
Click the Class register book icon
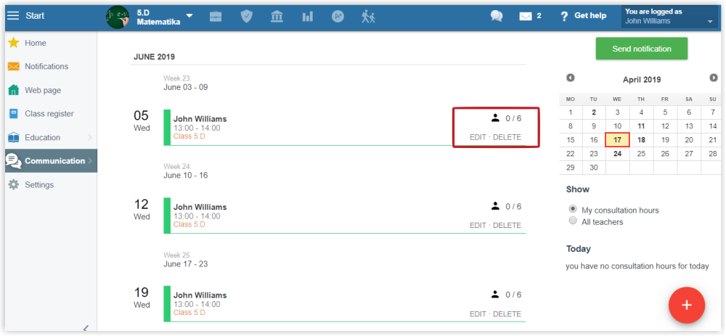(x=13, y=114)
